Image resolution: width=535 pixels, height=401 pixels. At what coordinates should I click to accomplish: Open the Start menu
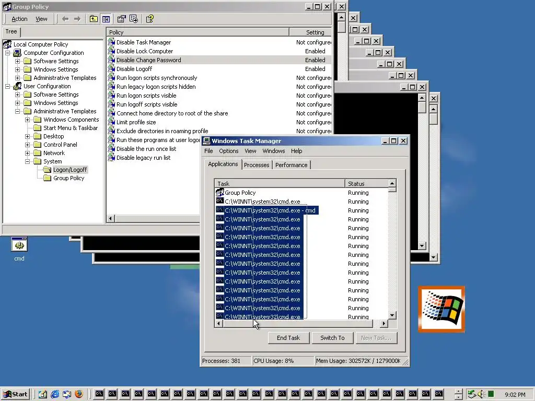point(15,394)
